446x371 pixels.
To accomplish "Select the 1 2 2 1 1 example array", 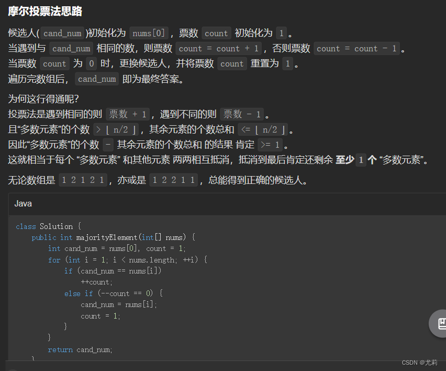I will pyautogui.click(x=173, y=179).
